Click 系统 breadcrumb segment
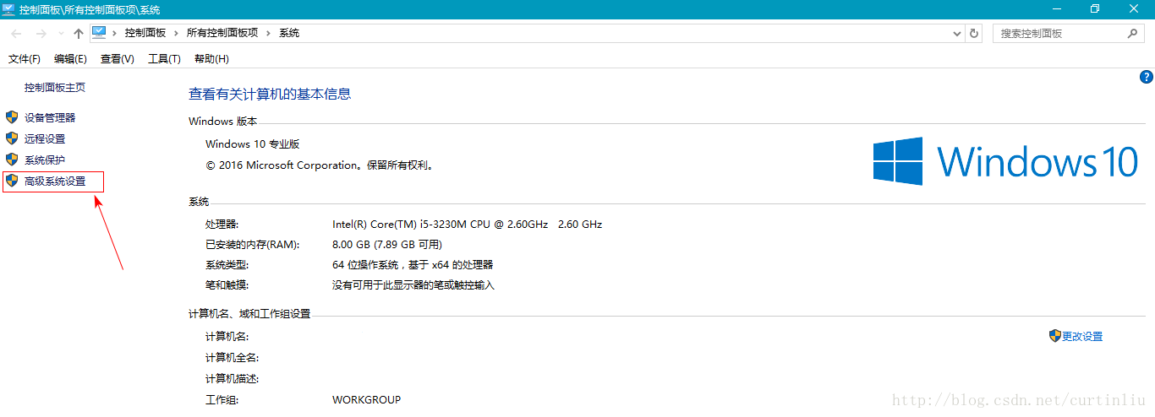This screenshot has height=417, width=1155. [289, 33]
